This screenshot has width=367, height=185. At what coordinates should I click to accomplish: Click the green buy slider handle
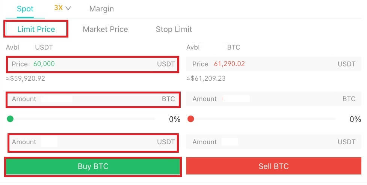[10, 119]
